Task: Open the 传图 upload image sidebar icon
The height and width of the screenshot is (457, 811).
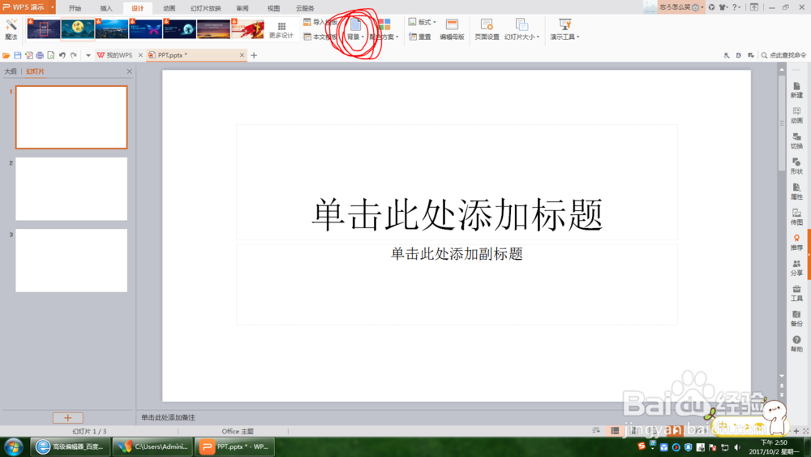Action: [x=796, y=217]
